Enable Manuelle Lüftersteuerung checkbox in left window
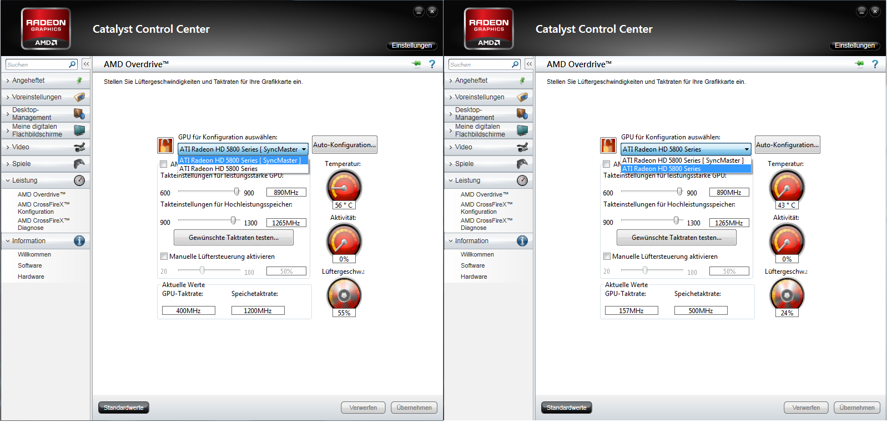 pyautogui.click(x=164, y=257)
